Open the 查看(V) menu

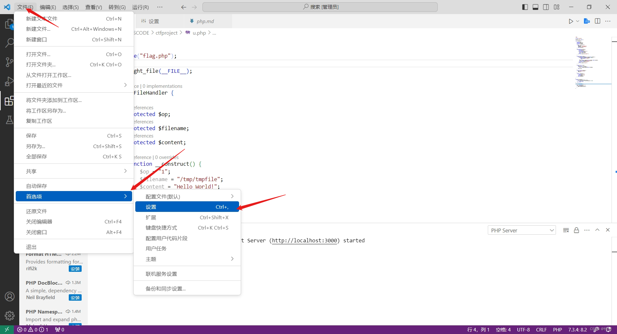[94, 7]
